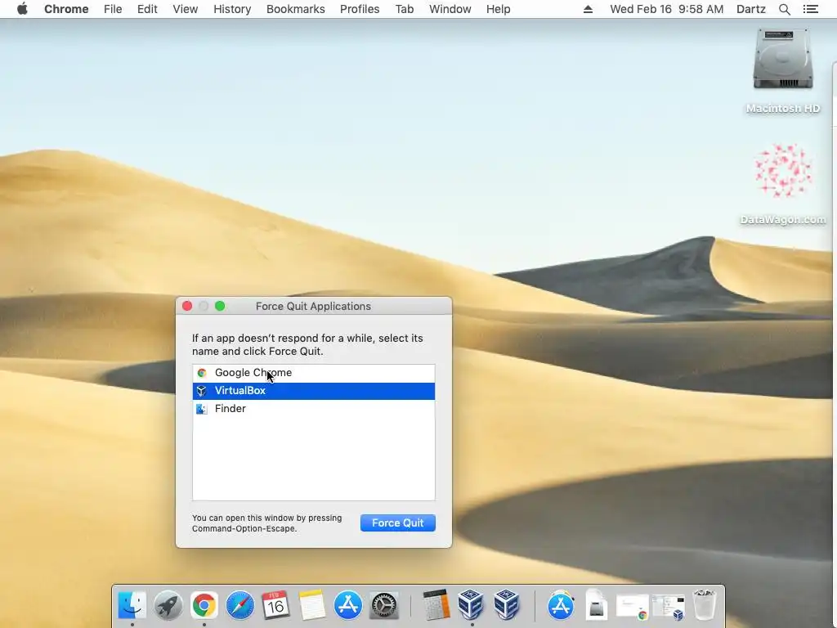Close the Force Quit Applications window
This screenshot has width=837, height=628.
click(187, 306)
